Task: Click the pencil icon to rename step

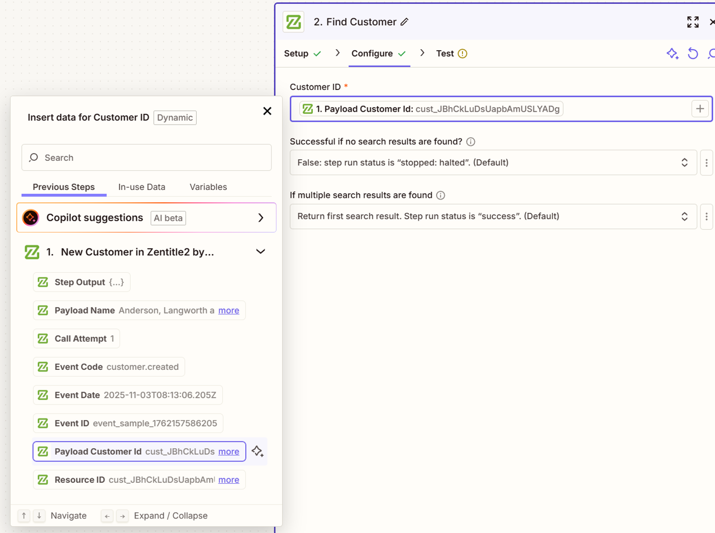Action: point(404,22)
